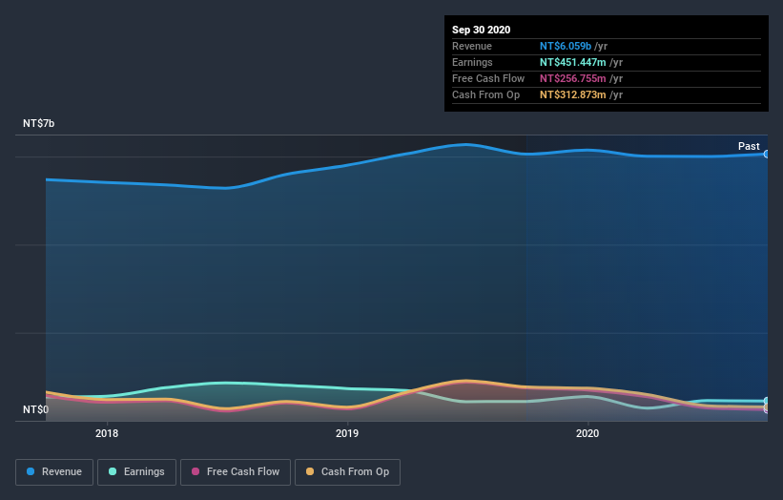Viewport: 783px width, 500px height.
Task: Click the Revenue row label in tooltip
Action: tap(472, 46)
